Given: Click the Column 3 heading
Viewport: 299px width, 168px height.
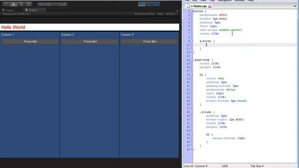Looking at the screenshot, I should click(127, 35).
